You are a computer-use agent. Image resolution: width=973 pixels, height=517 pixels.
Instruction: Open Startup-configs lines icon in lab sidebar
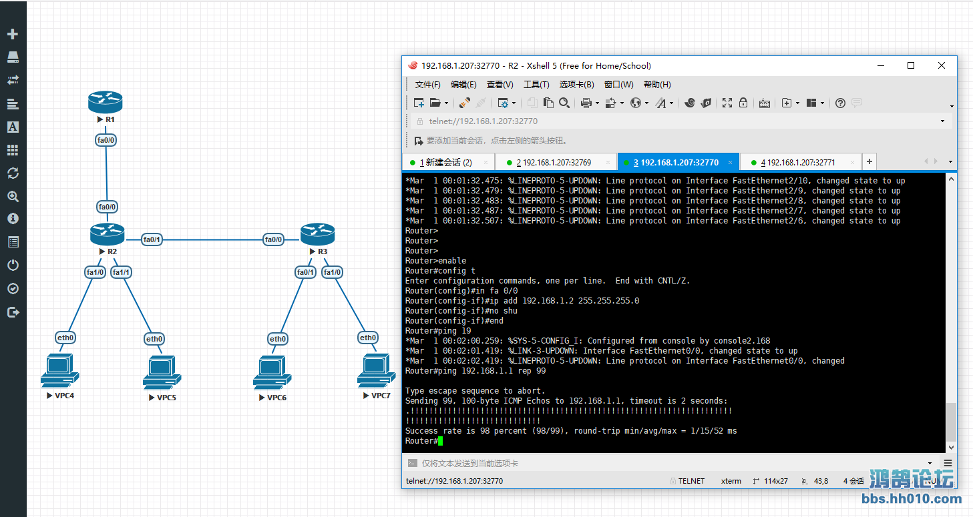(13, 103)
